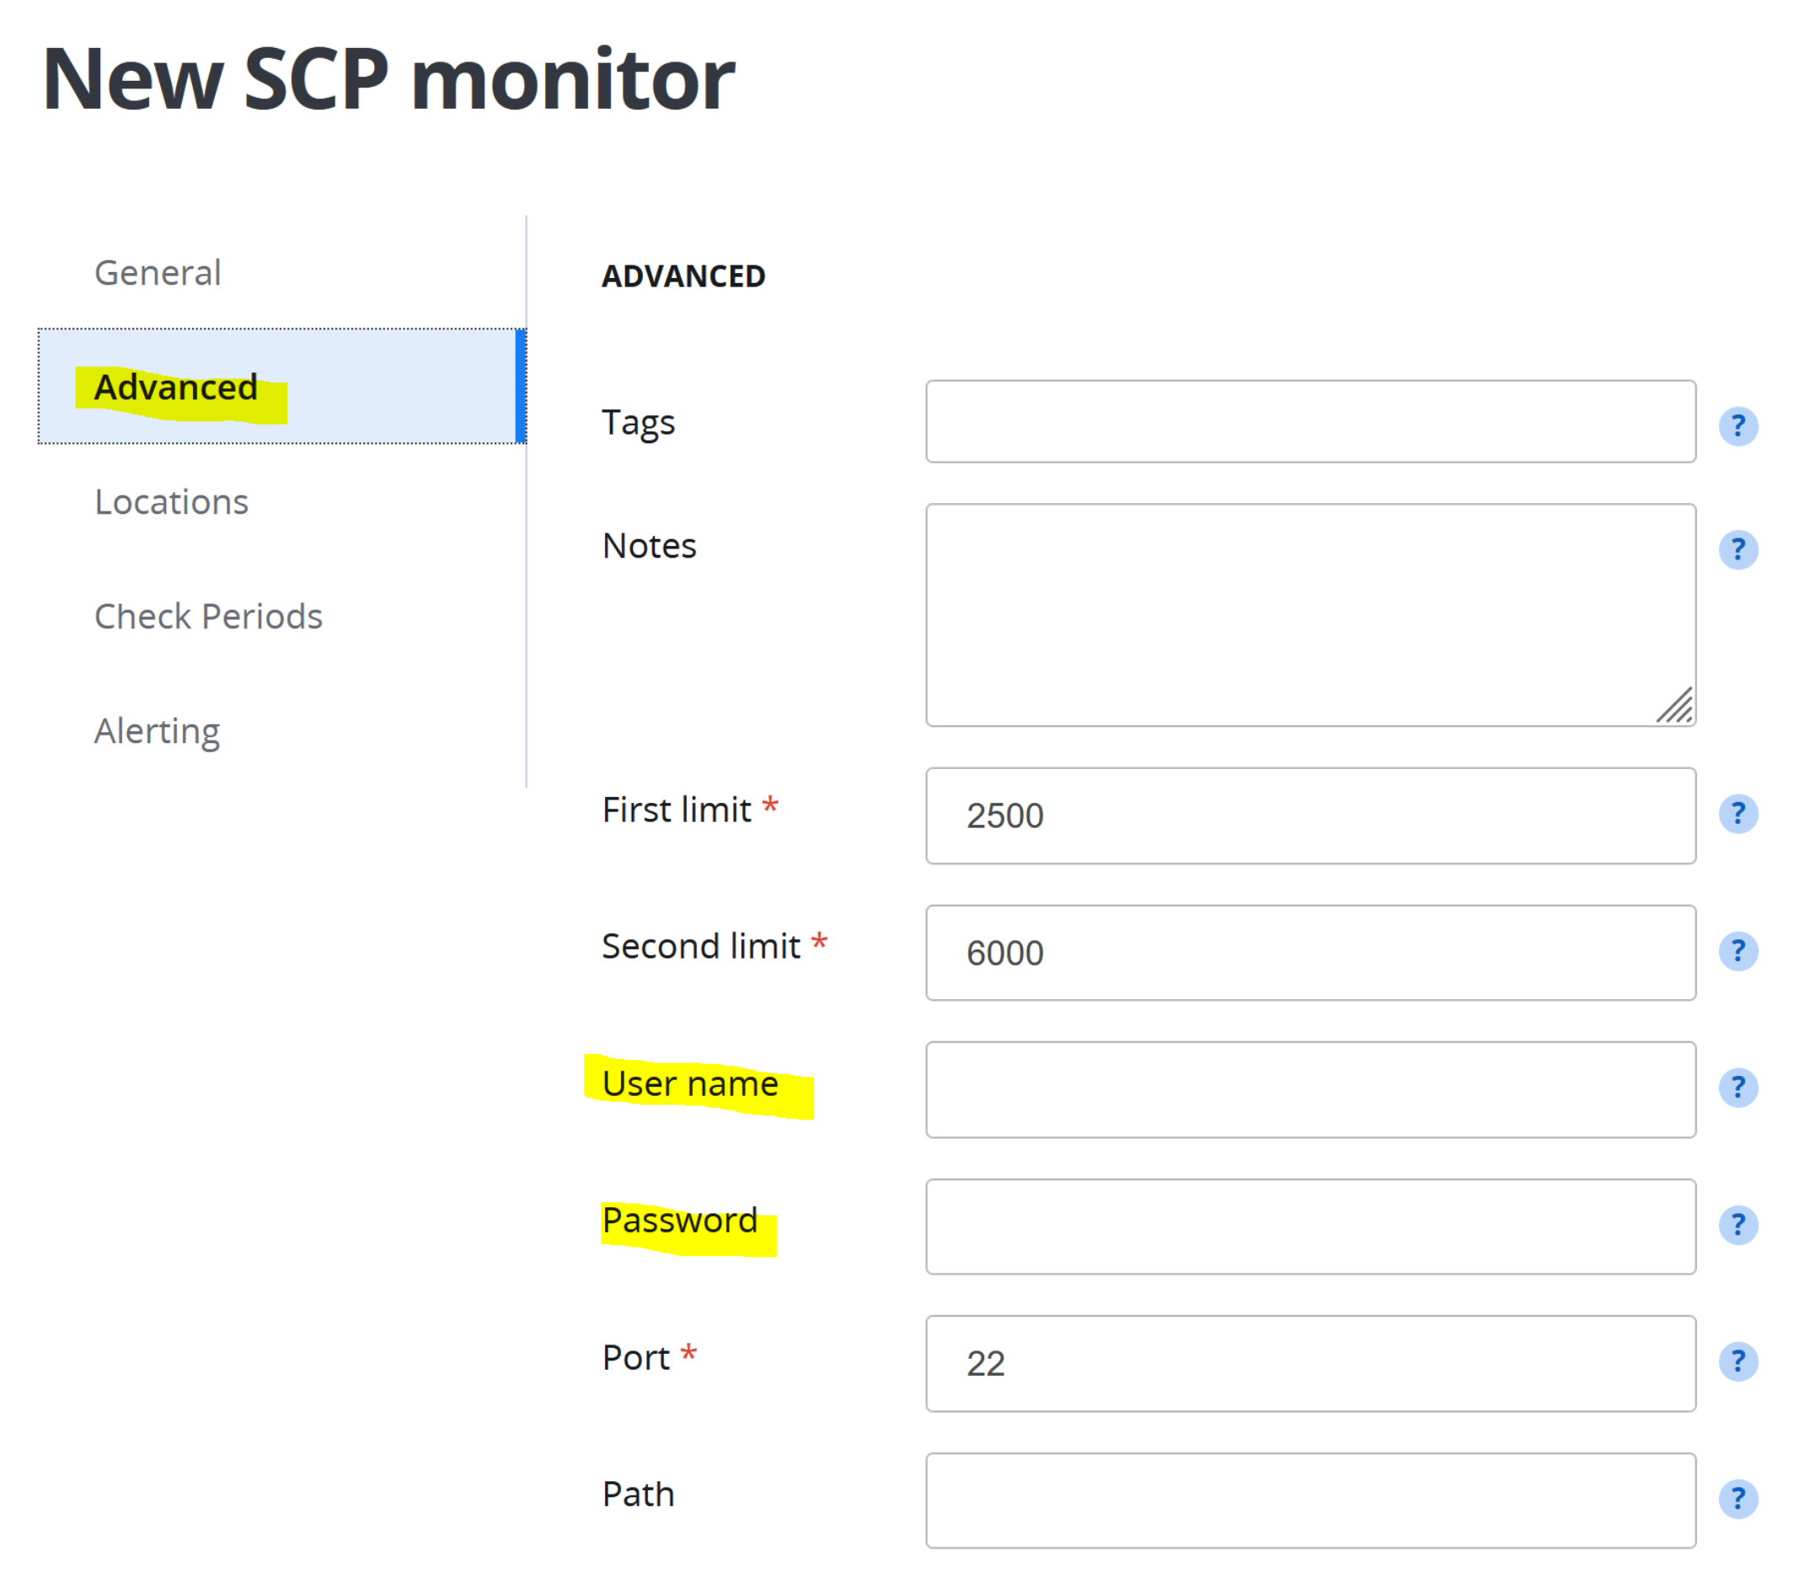Click the help icon next to Port
1820x1588 pixels.
tap(1737, 1361)
